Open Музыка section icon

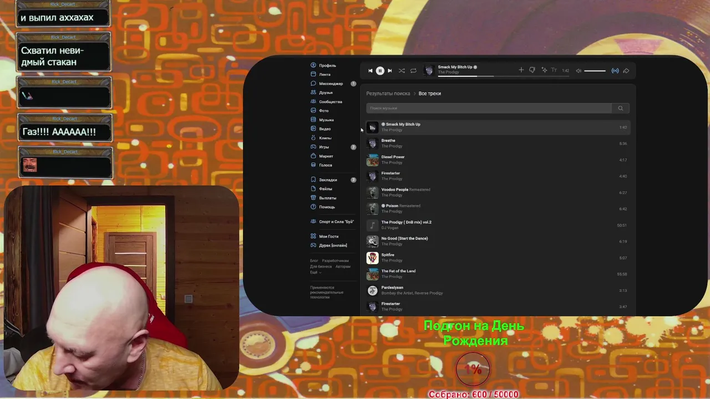[x=313, y=120]
